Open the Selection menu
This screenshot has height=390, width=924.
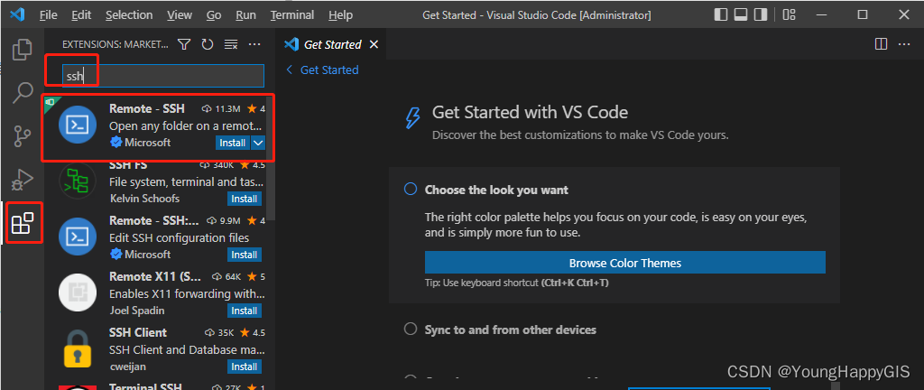click(x=129, y=15)
